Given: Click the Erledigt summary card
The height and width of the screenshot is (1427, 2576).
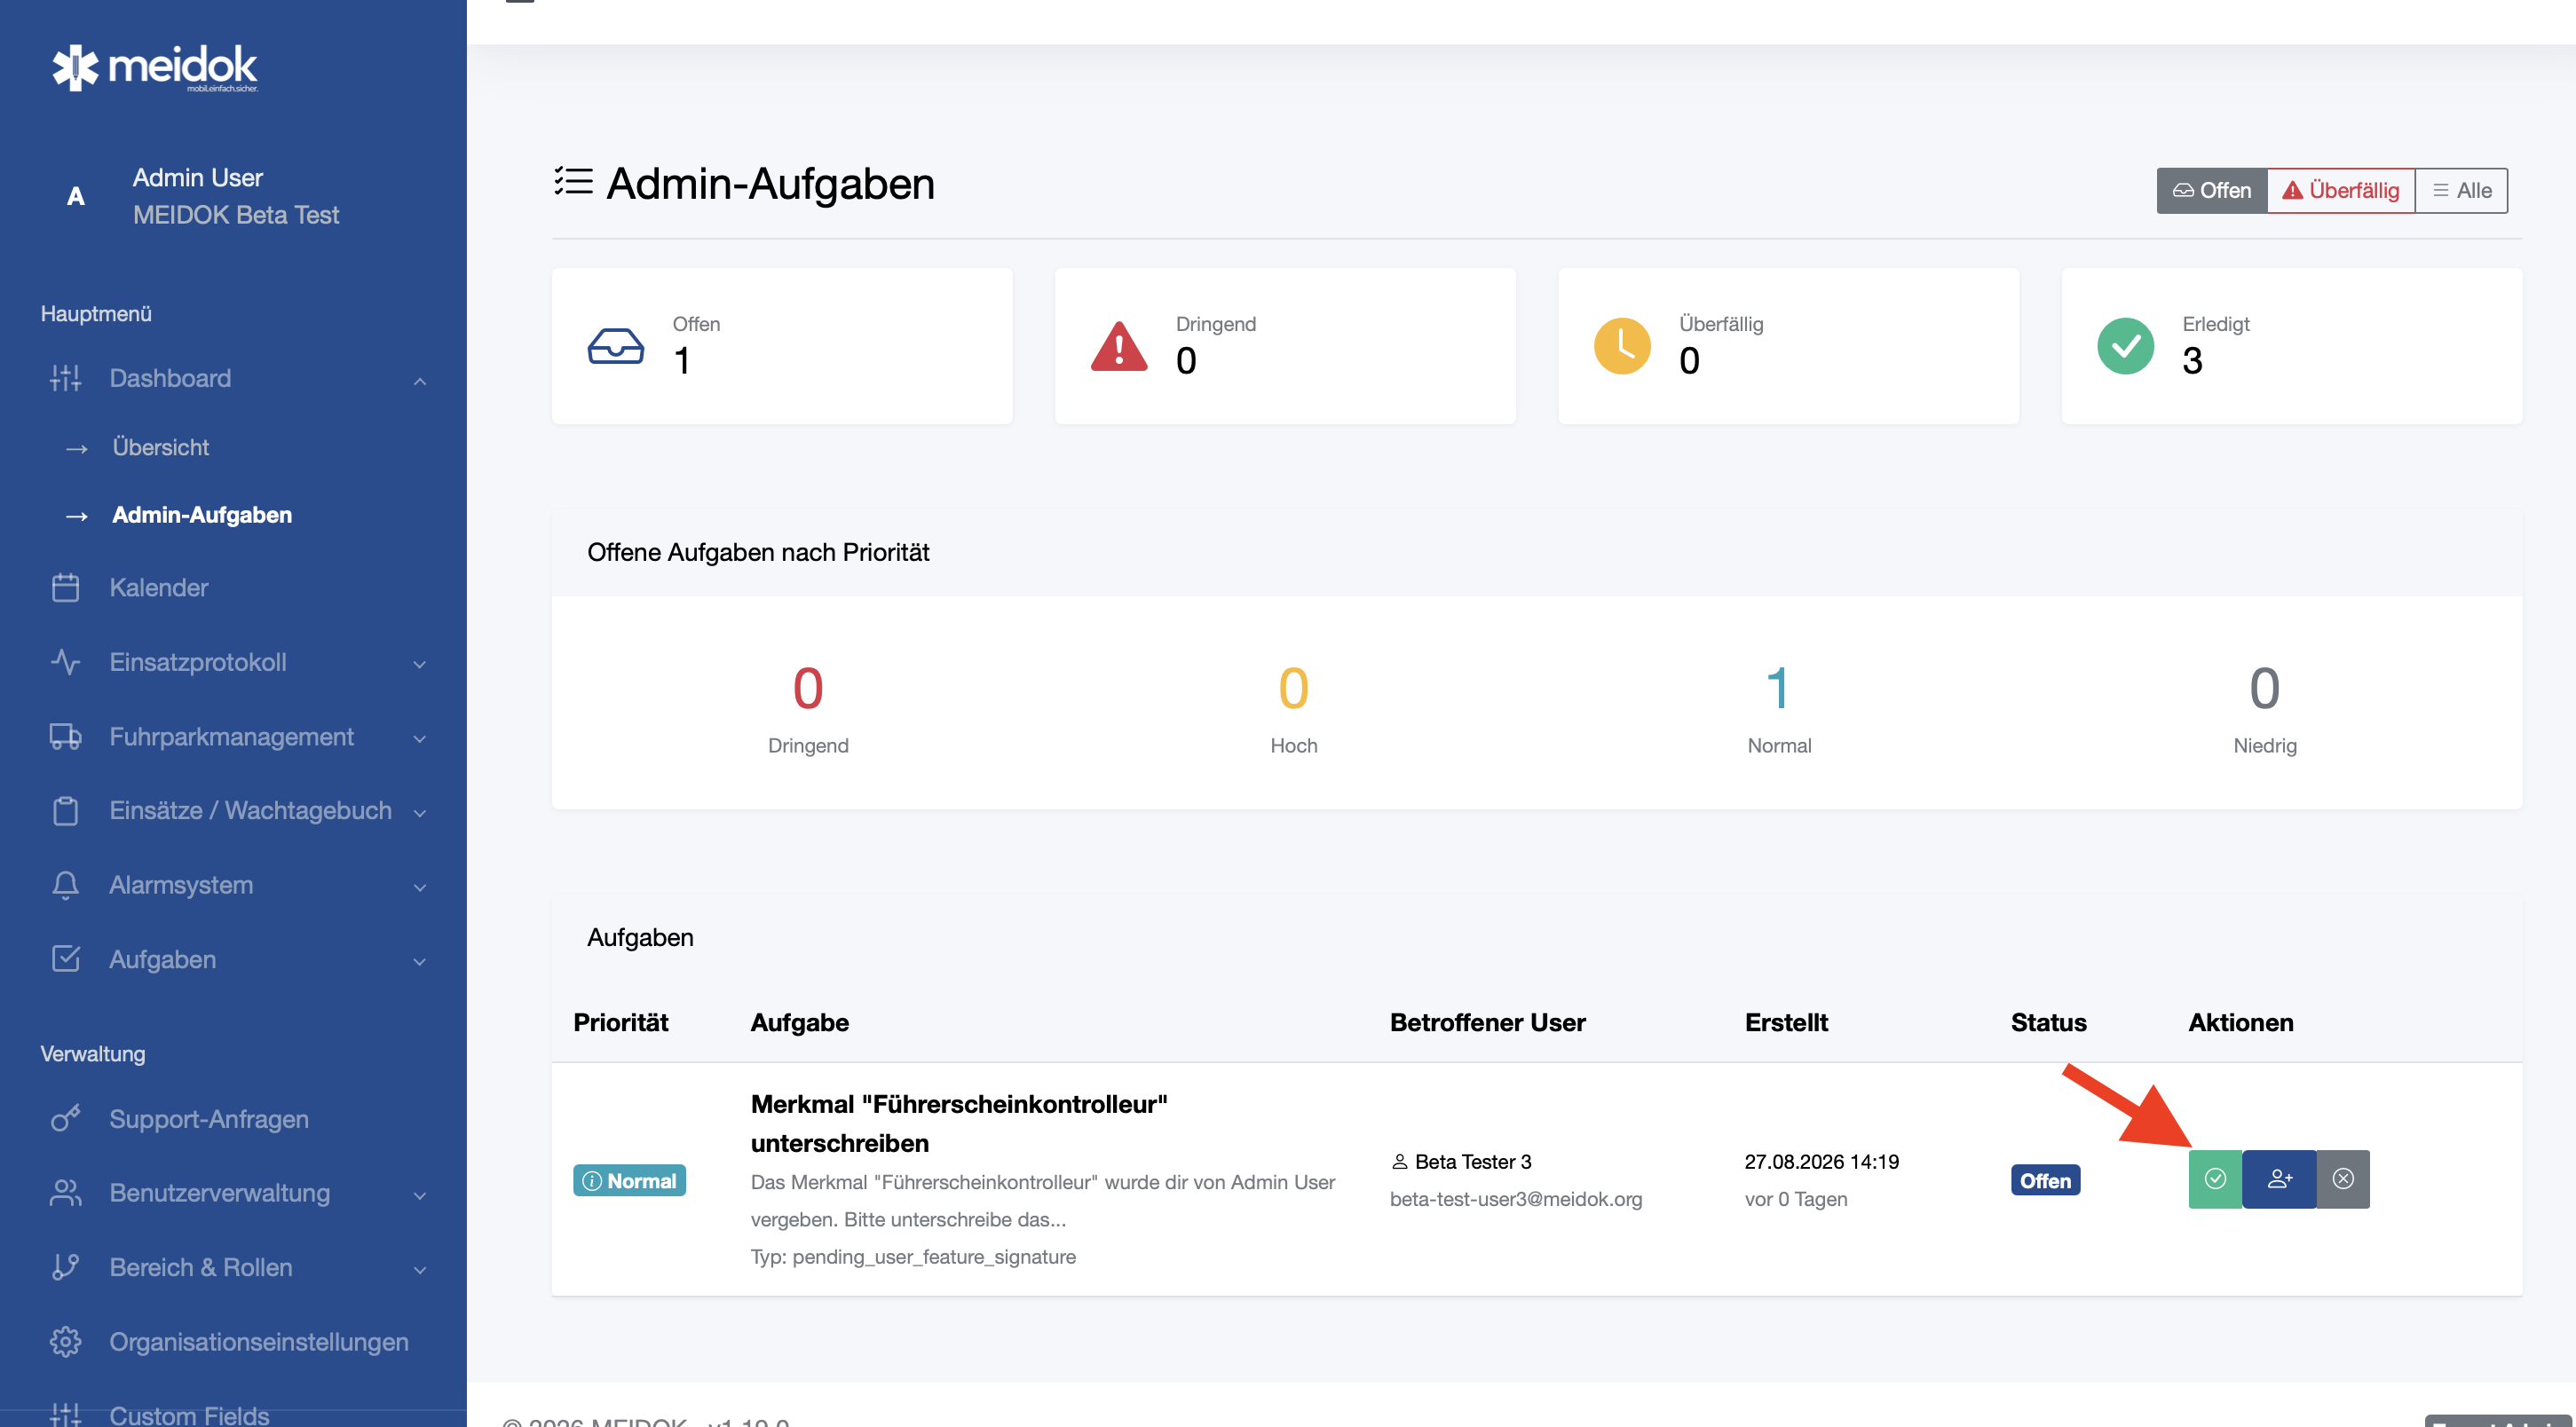Looking at the screenshot, I should click(x=2292, y=346).
